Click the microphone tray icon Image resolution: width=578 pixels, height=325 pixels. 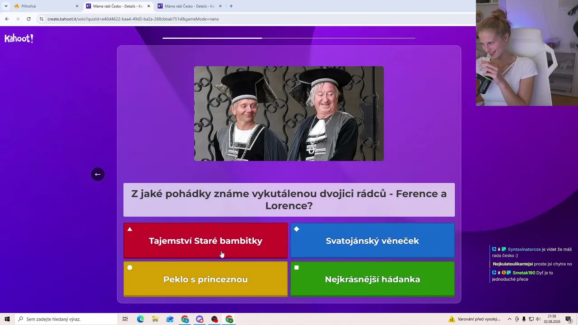pyautogui.click(x=524, y=319)
